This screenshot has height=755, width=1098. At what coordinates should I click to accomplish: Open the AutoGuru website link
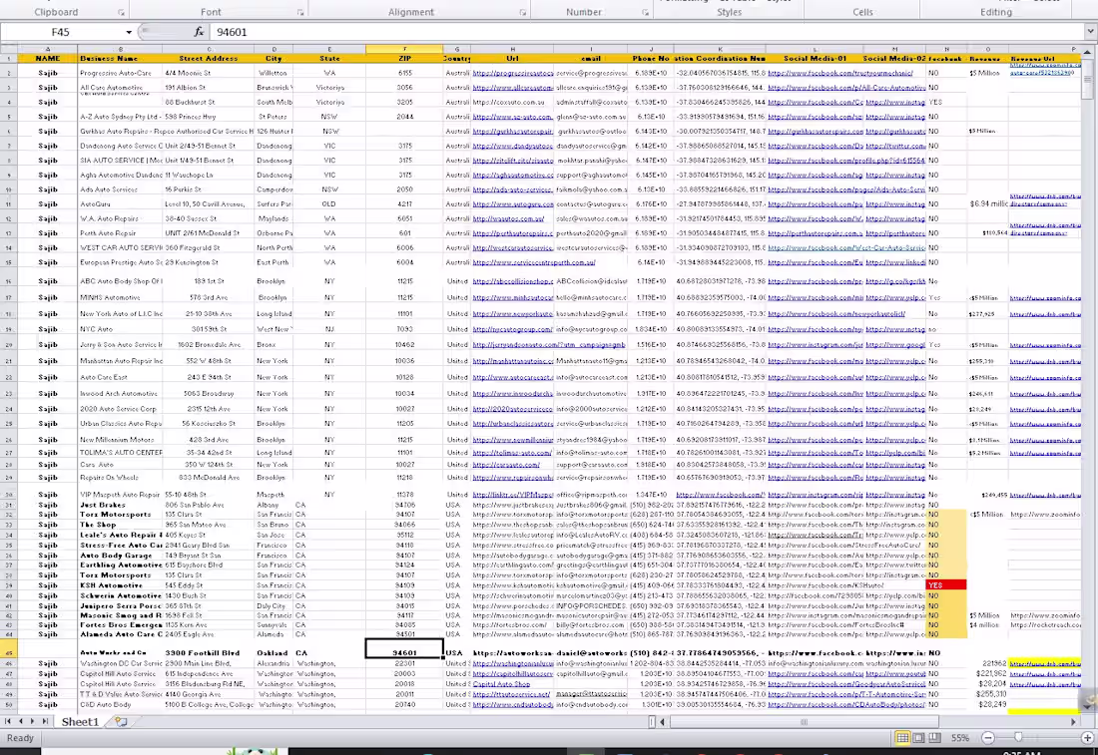click(513, 204)
